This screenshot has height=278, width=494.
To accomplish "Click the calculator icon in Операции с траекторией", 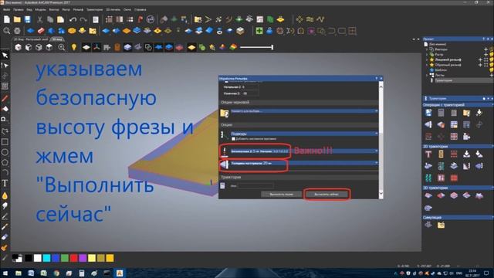I will [441, 113].
